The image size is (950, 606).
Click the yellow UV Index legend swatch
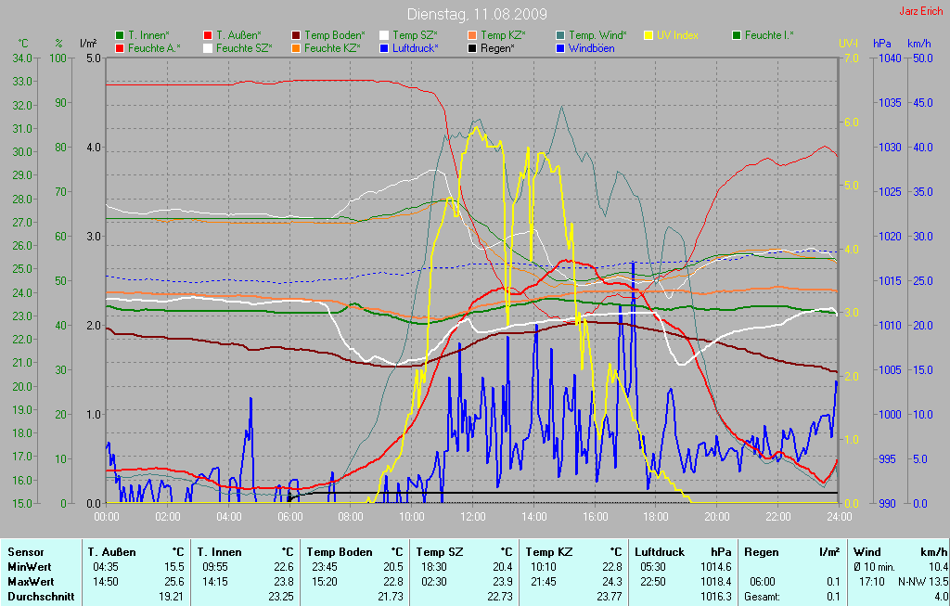point(648,36)
